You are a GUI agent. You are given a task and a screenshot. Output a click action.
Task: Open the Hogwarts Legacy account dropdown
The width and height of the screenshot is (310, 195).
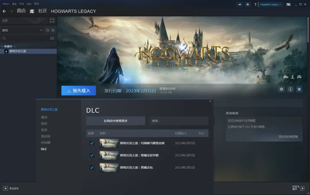pyautogui.click(x=270, y=4)
